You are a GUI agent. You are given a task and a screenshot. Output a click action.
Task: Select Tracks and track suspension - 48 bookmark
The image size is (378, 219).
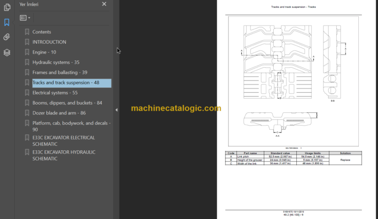(x=72, y=83)
